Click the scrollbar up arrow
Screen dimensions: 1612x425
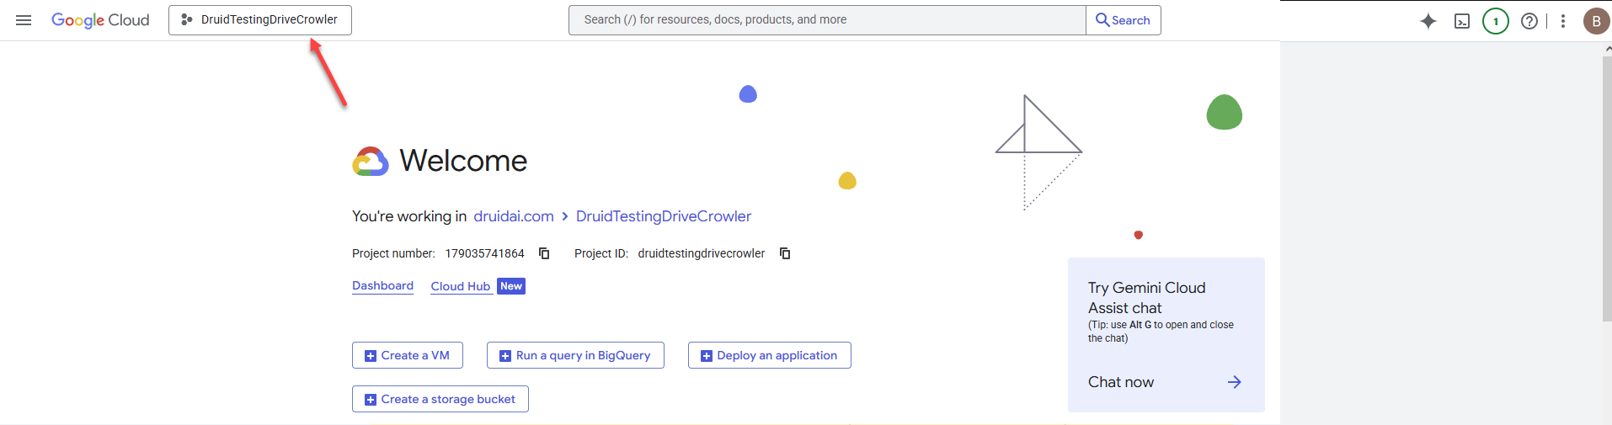click(1607, 49)
